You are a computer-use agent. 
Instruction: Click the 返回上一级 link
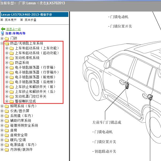click(x=13, y=29)
